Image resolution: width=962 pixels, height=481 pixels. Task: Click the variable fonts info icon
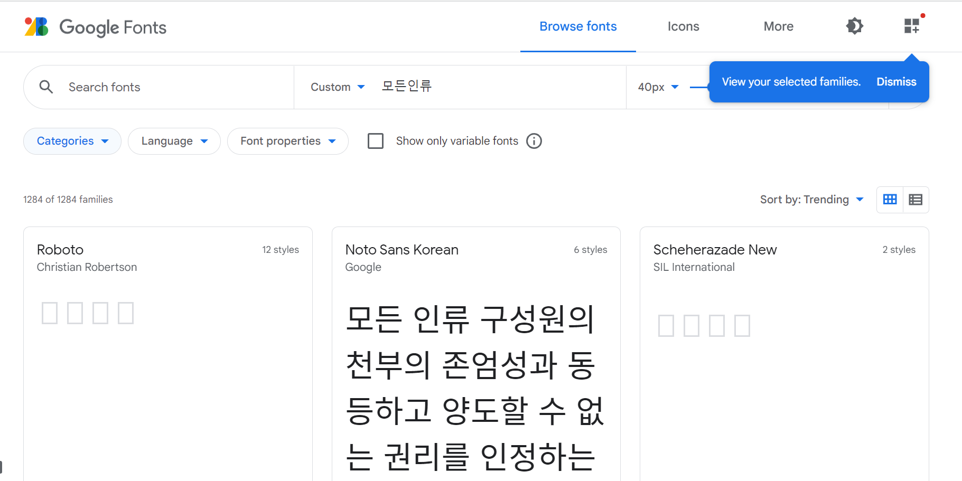[x=534, y=141]
